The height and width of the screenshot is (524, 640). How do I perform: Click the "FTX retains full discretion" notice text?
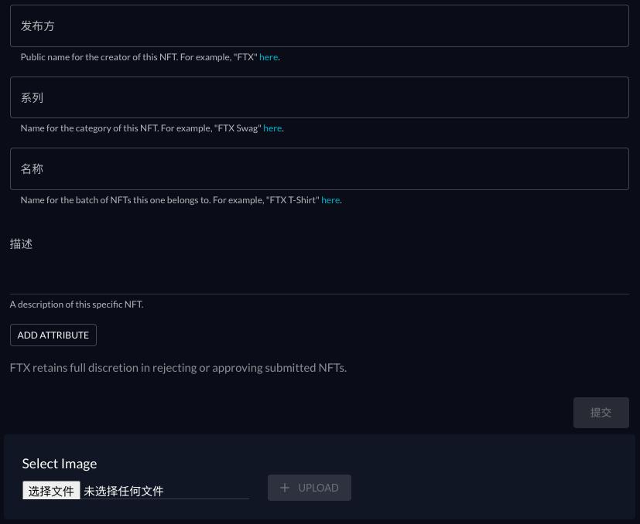tap(178, 368)
